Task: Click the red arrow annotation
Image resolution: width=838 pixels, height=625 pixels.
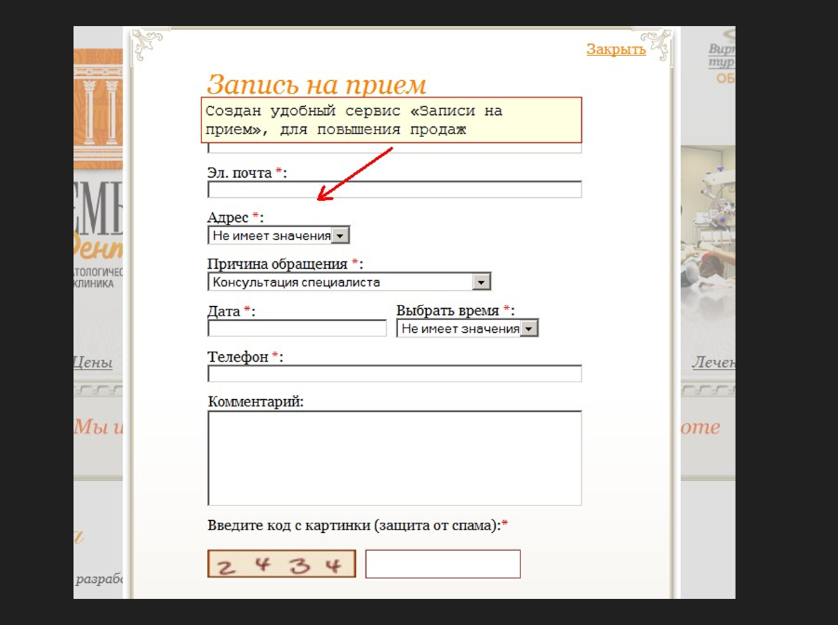Action: coord(355,172)
